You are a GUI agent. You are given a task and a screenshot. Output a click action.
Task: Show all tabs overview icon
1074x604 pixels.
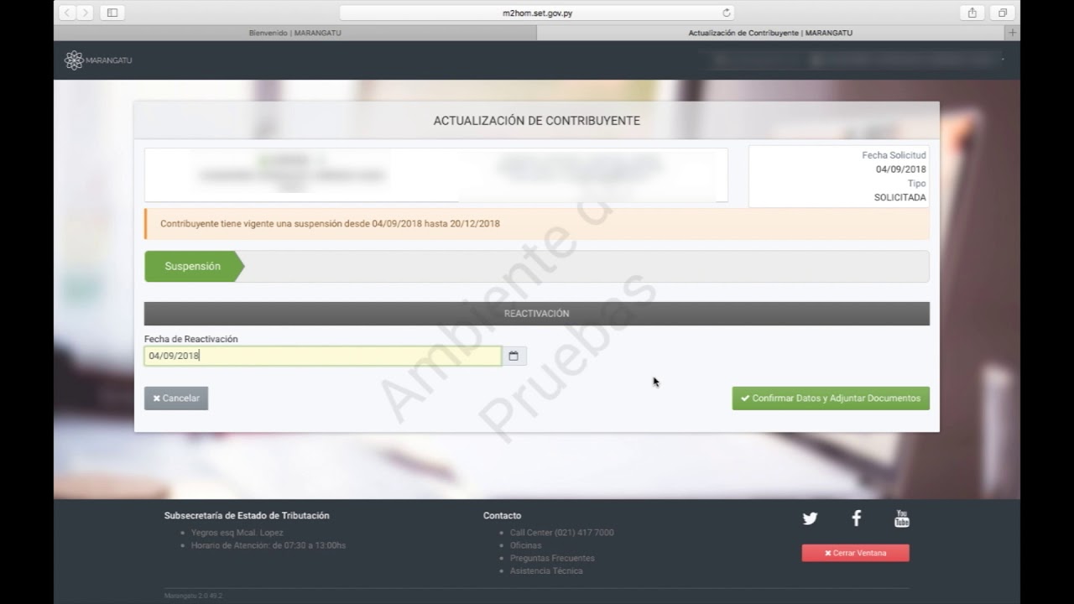(1002, 13)
